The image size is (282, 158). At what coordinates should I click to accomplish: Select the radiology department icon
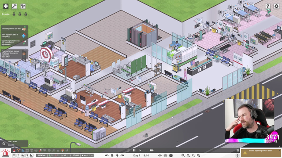[x=19, y=150]
